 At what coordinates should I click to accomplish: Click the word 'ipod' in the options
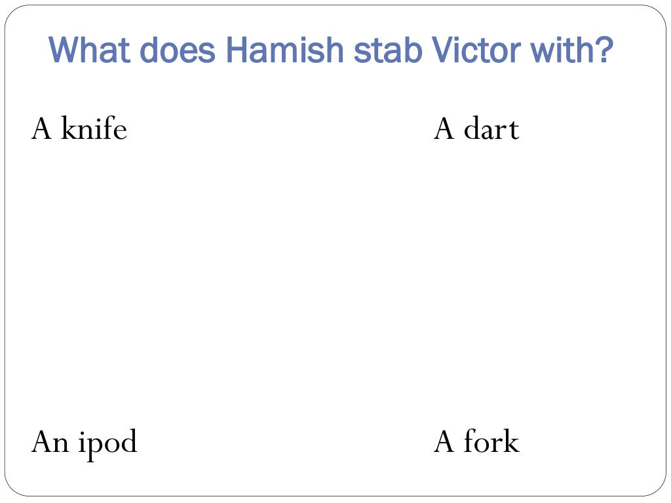(x=108, y=445)
